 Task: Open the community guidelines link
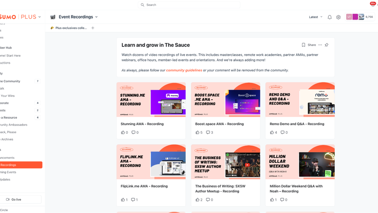coord(184,71)
